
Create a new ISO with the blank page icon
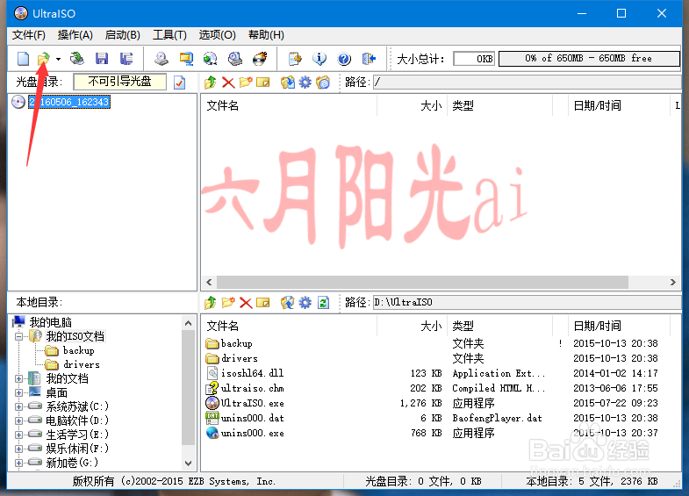click(x=23, y=59)
